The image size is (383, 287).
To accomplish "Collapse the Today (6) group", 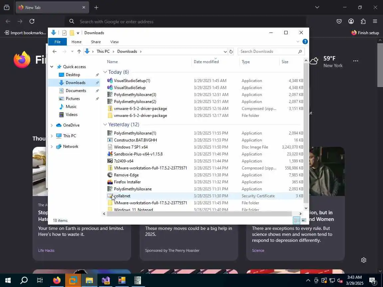I will tap(105, 72).
